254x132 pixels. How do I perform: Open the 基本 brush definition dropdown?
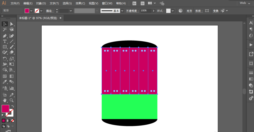point(122,11)
